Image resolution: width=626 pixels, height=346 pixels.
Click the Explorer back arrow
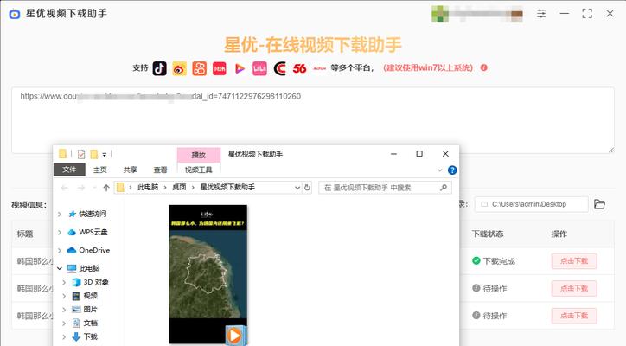click(65, 188)
